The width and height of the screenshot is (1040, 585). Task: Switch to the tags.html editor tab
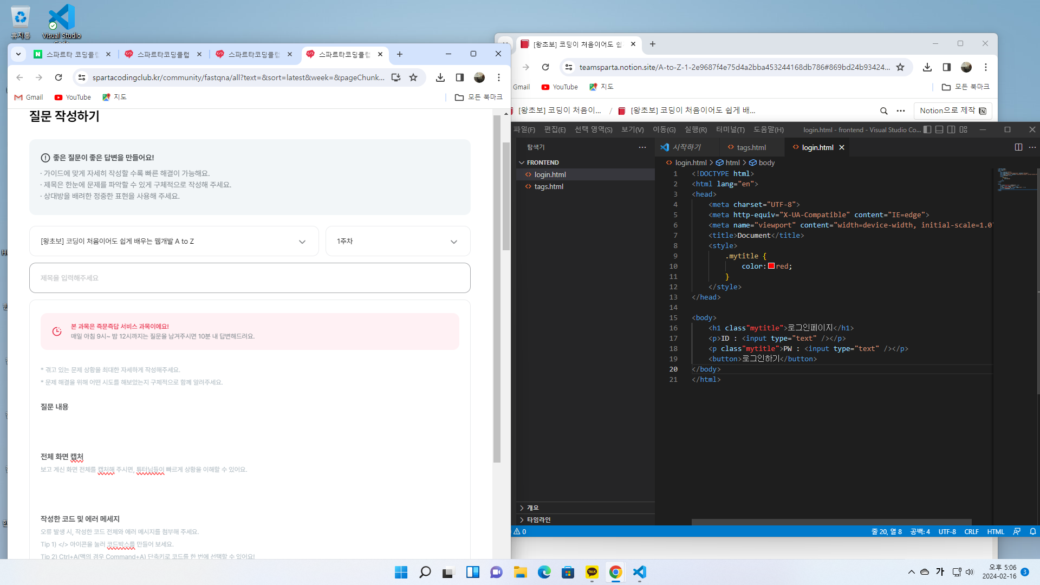click(751, 147)
